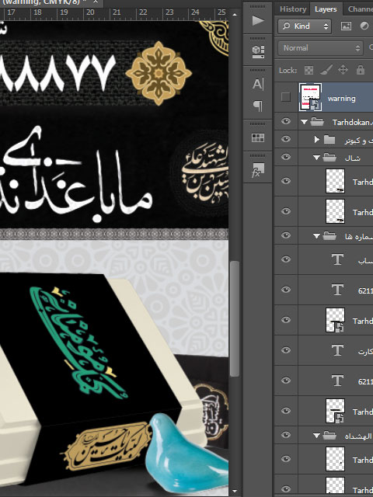Filter layers by pixel layers icon
This screenshot has height=497, width=373.
pos(346,26)
